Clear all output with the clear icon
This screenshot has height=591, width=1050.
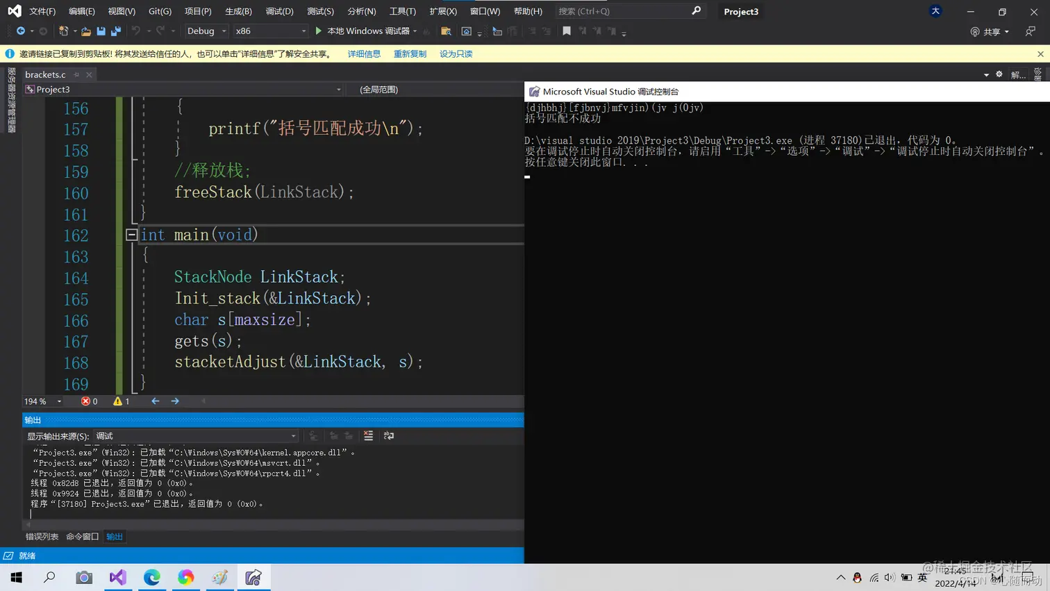[368, 436]
